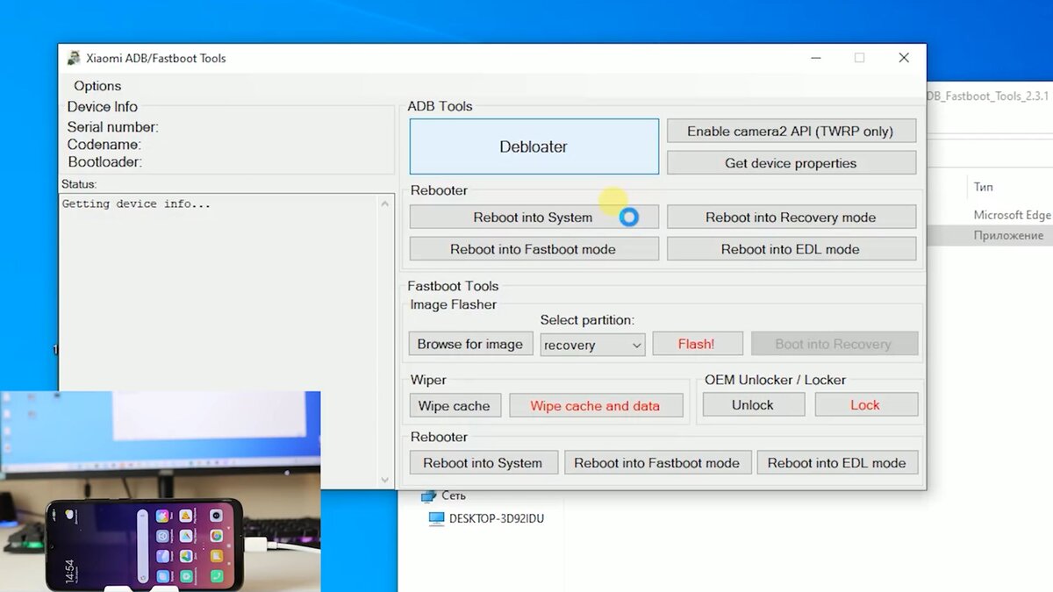Click Fastboot Reboot into EDL mode
The image size is (1053, 592).
pos(836,462)
